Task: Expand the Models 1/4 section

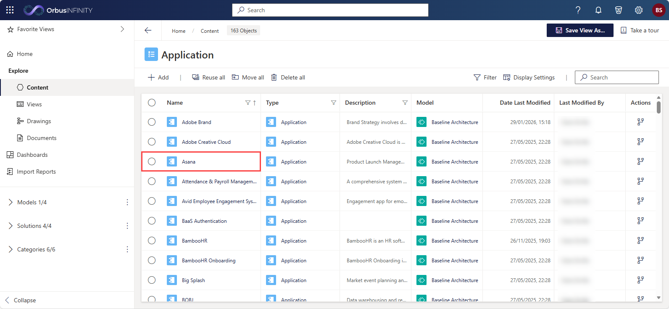Action: click(x=11, y=202)
